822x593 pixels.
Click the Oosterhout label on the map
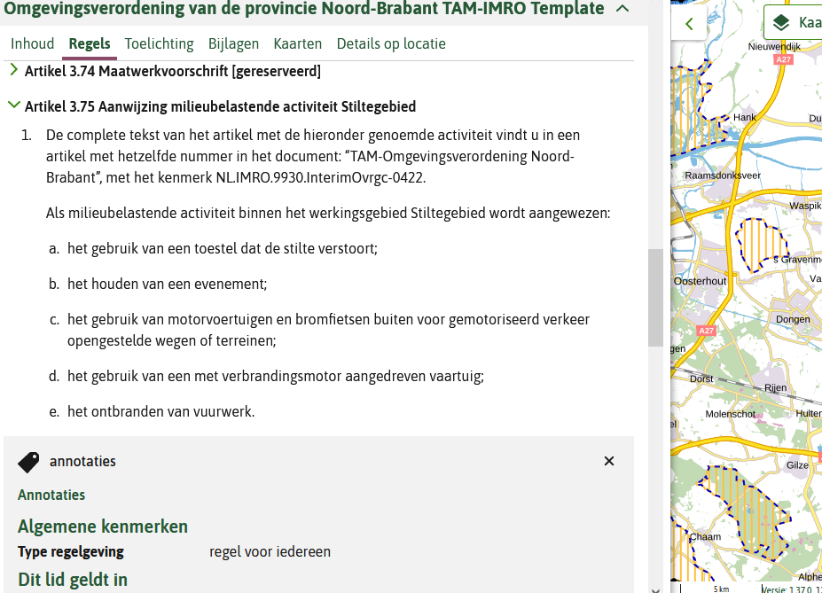[700, 281]
